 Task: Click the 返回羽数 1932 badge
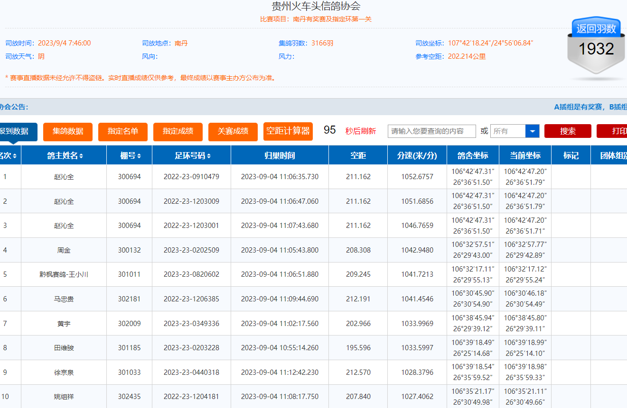coord(596,46)
